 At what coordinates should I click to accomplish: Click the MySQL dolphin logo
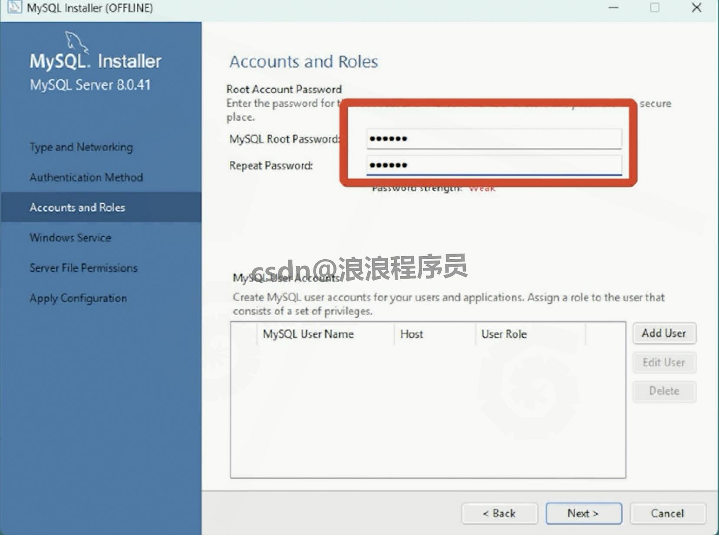pos(76,43)
